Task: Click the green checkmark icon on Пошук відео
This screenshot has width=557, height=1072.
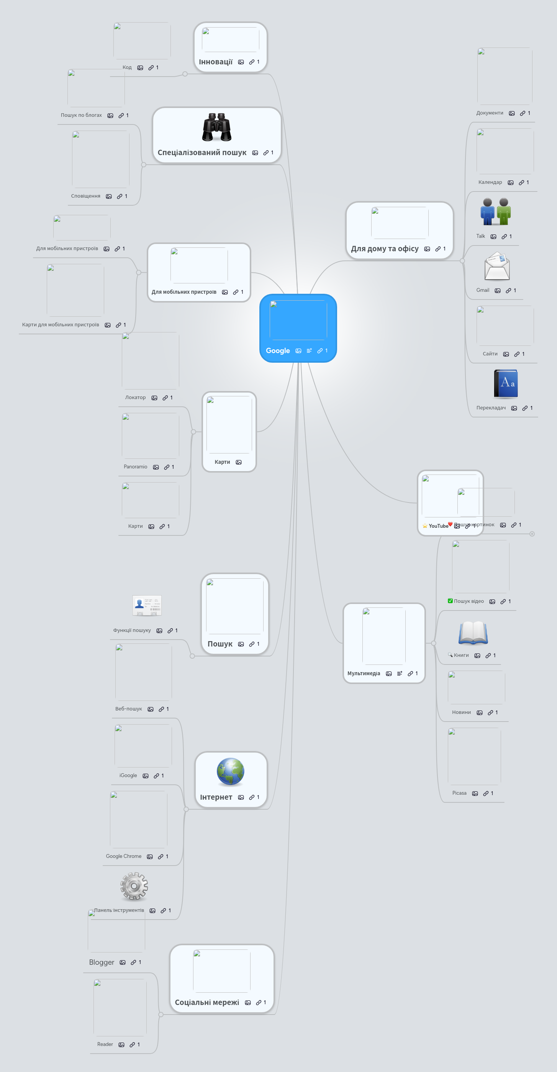Action: [450, 601]
